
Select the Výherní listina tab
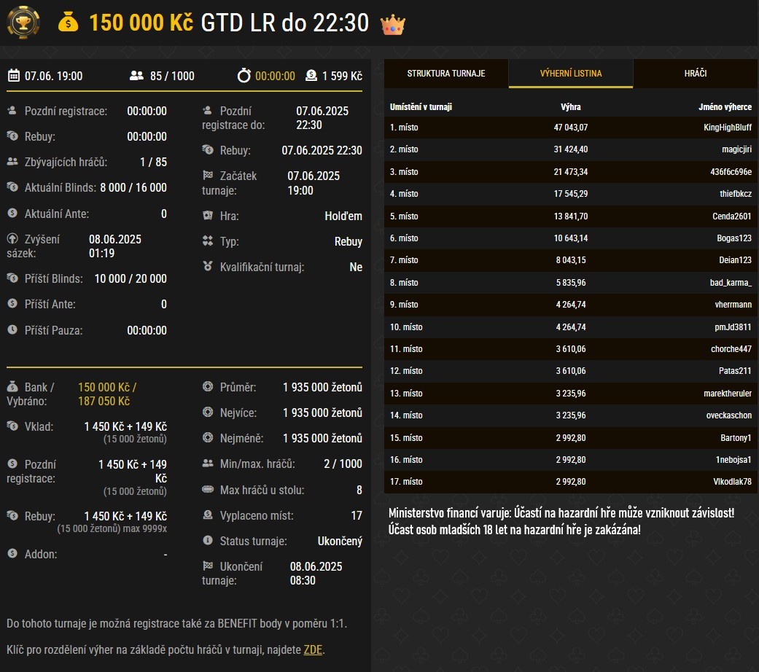coord(570,74)
